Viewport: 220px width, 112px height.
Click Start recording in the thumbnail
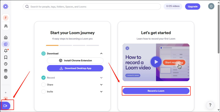pyautogui.click(x=174, y=62)
